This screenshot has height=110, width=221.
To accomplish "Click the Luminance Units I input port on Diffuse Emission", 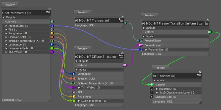I will pos(74,101).
